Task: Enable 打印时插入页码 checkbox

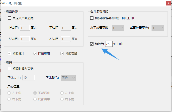Action: point(9,68)
